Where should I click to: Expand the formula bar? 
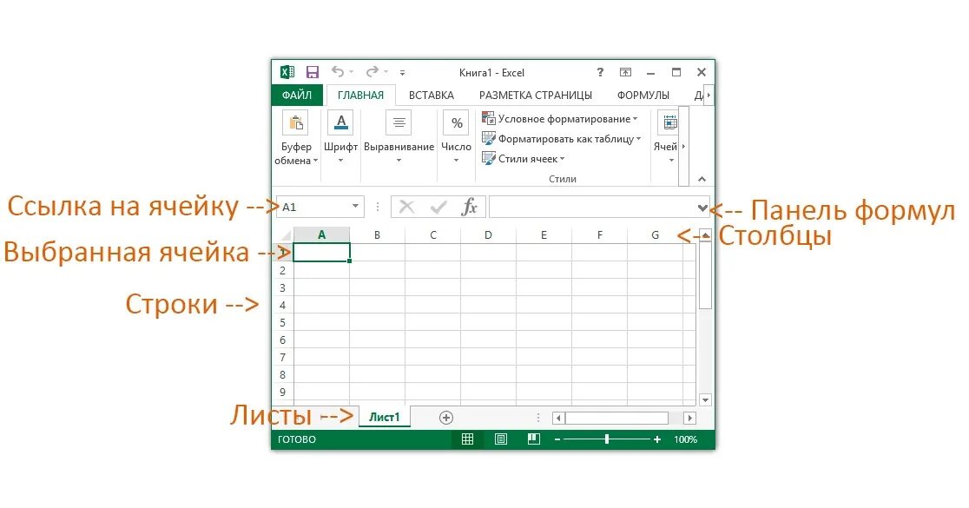[x=702, y=208]
